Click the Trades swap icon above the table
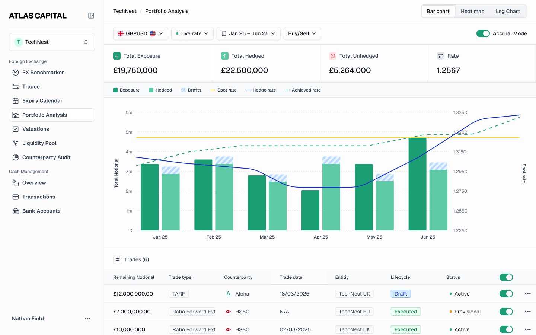Viewport: 536px width, 335px height. tap(118, 259)
